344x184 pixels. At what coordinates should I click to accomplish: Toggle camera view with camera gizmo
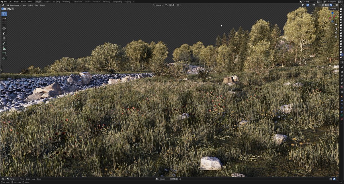tap(336, 33)
